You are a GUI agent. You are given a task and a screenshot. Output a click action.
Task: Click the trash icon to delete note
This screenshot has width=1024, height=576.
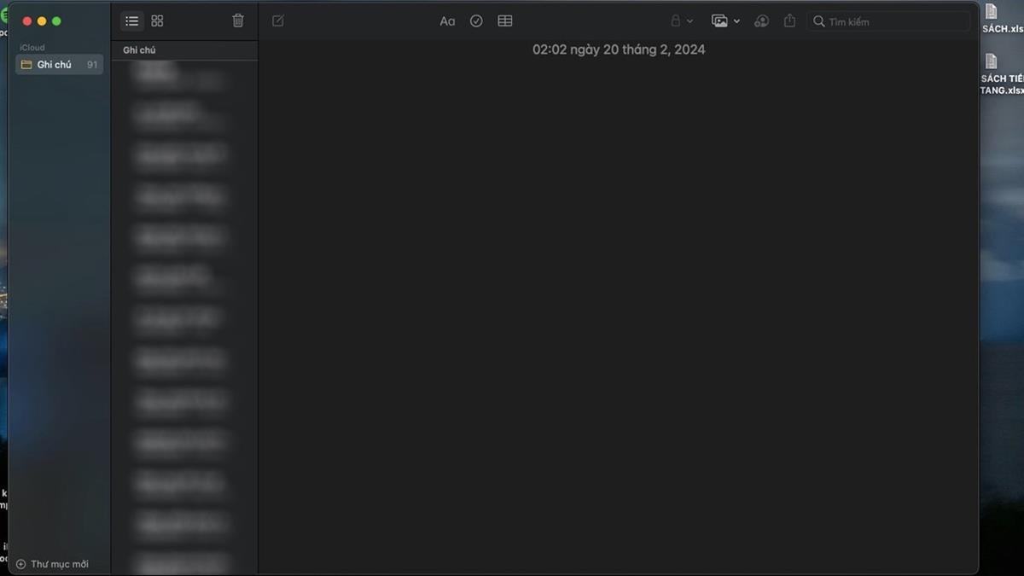coord(238,21)
